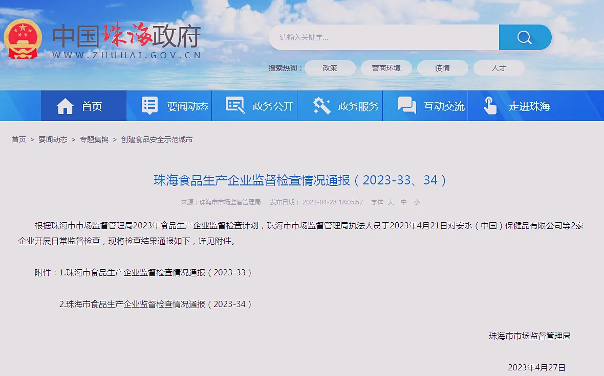
Task: Click the chat bubbles icon beside 互动交流
Action: pyautogui.click(x=407, y=105)
